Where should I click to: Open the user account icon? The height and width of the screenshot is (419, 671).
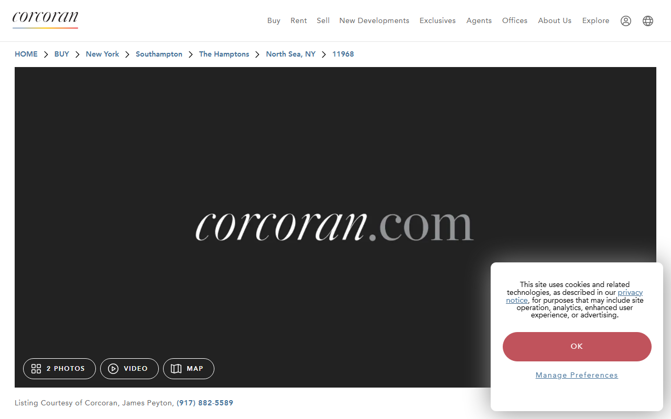pyautogui.click(x=626, y=21)
